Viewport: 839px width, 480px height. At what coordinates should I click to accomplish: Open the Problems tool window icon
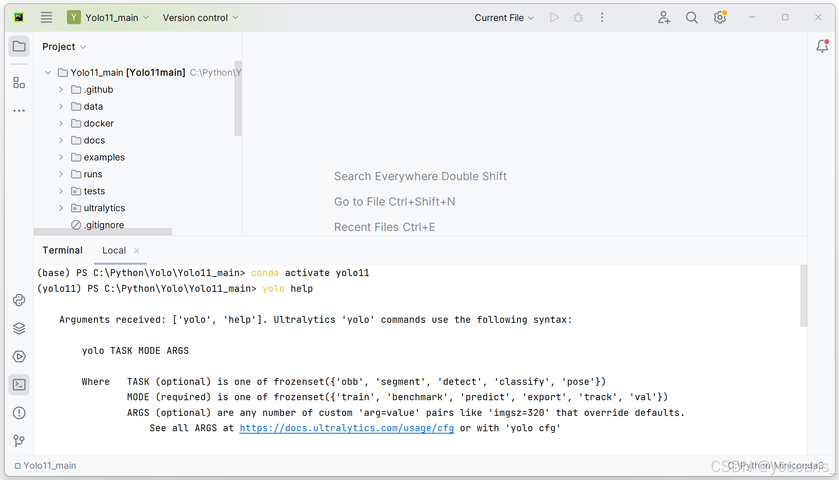[x=19, y=413]
